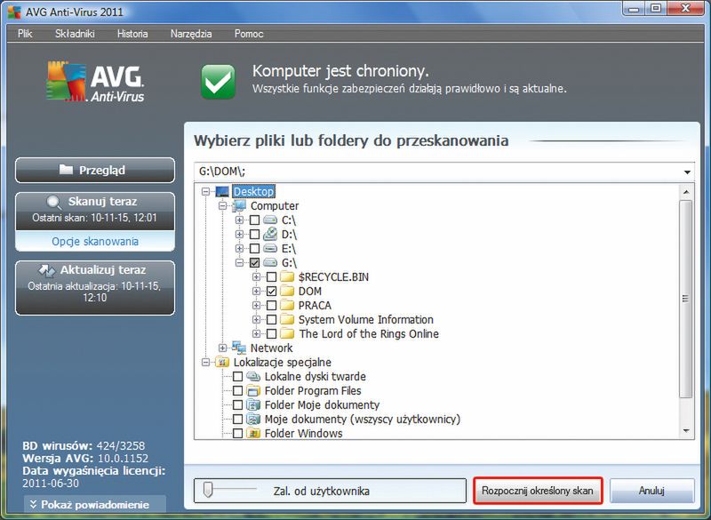Check the Folder Program Files checkbox
The height and width of the screenshot is (520, 711).
click(237, 390)
